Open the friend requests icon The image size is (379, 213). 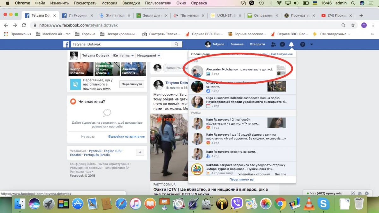(x=274, y=44)
